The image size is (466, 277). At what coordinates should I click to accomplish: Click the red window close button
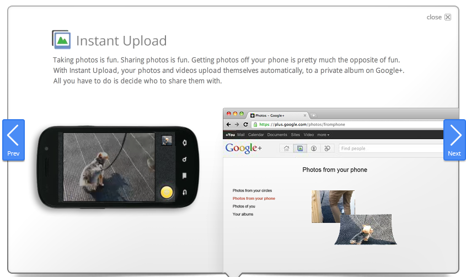coord(228,114)
